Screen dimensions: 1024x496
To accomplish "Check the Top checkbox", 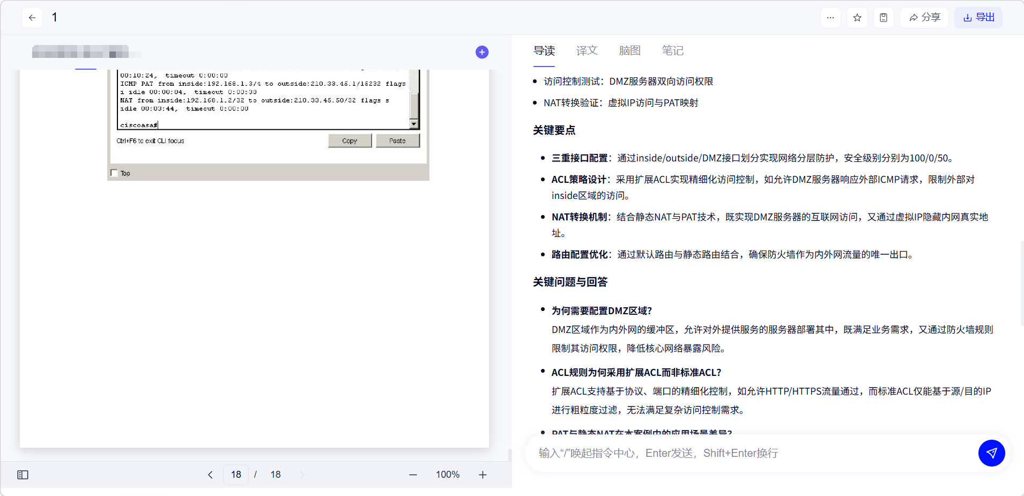I will click(114, 173).
